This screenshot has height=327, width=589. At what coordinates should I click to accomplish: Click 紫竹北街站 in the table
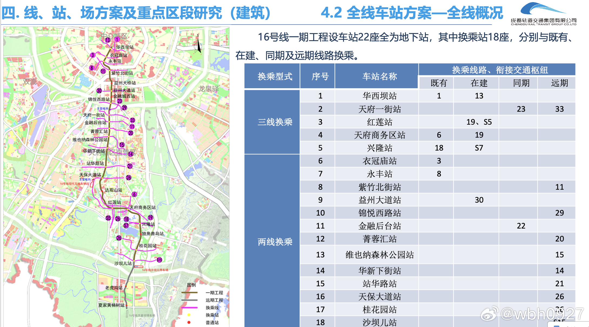click(380, 187)
